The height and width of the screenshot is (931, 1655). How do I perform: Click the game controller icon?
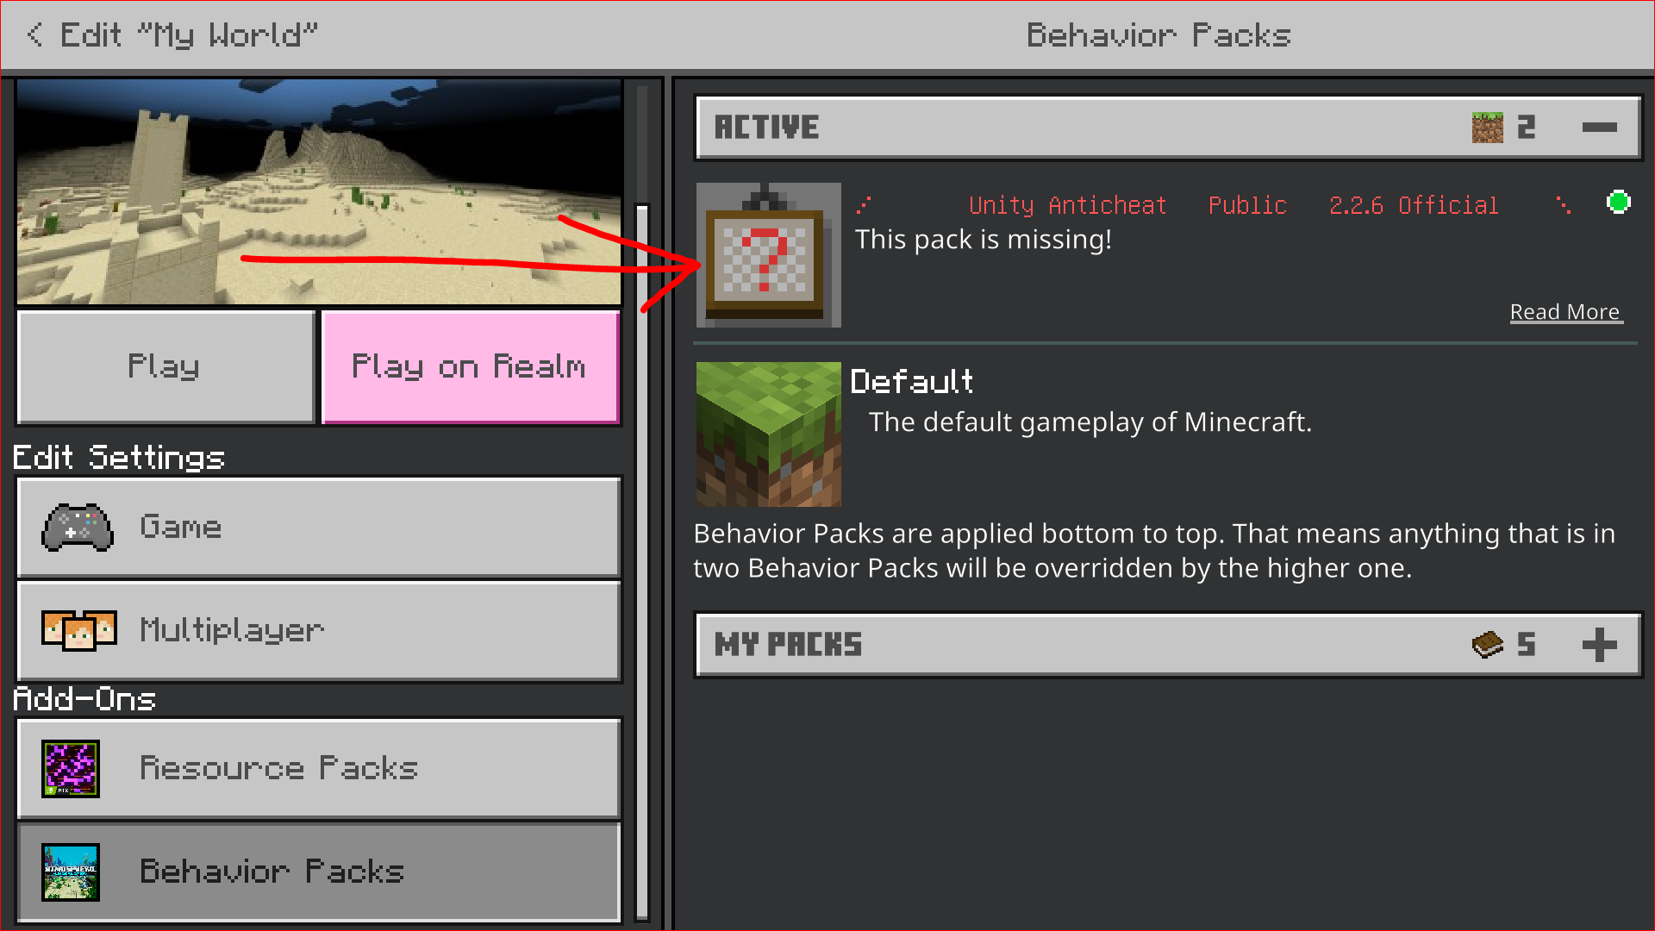point(78,527)
